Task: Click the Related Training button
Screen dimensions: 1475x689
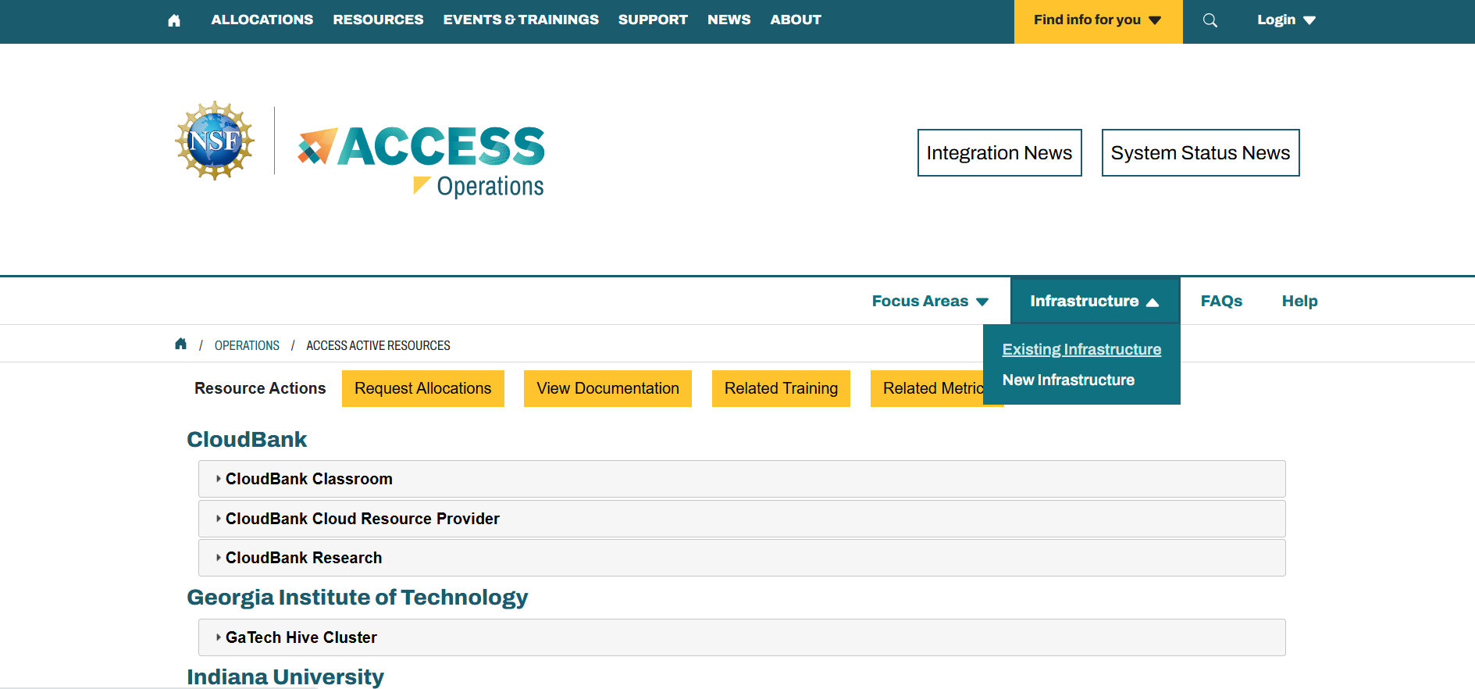Action: click(x=781, y=388)
